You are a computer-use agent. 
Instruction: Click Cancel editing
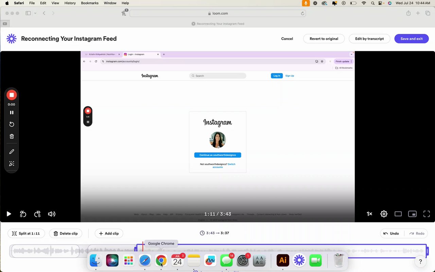coord(287,39)
